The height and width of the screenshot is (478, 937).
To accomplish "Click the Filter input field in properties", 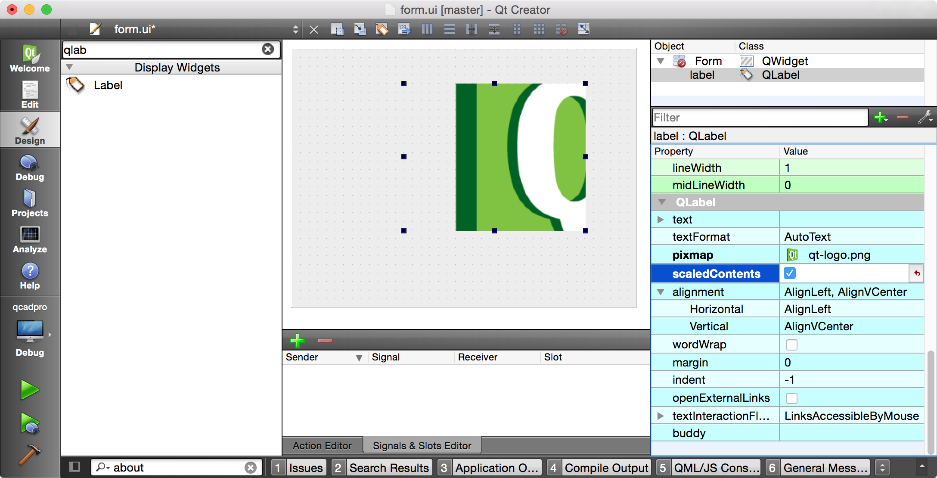I will point(760,117).
